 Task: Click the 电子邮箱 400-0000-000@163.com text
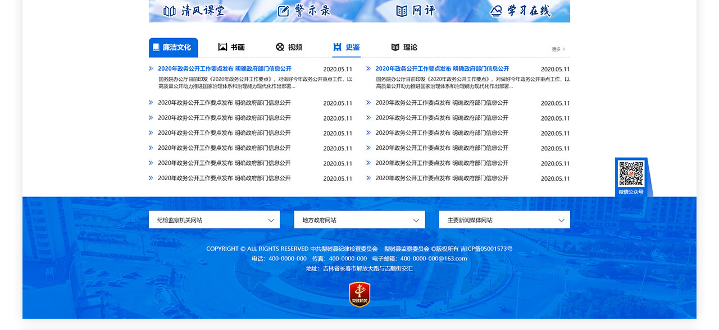pyautogui.click(x=420, y=259)
